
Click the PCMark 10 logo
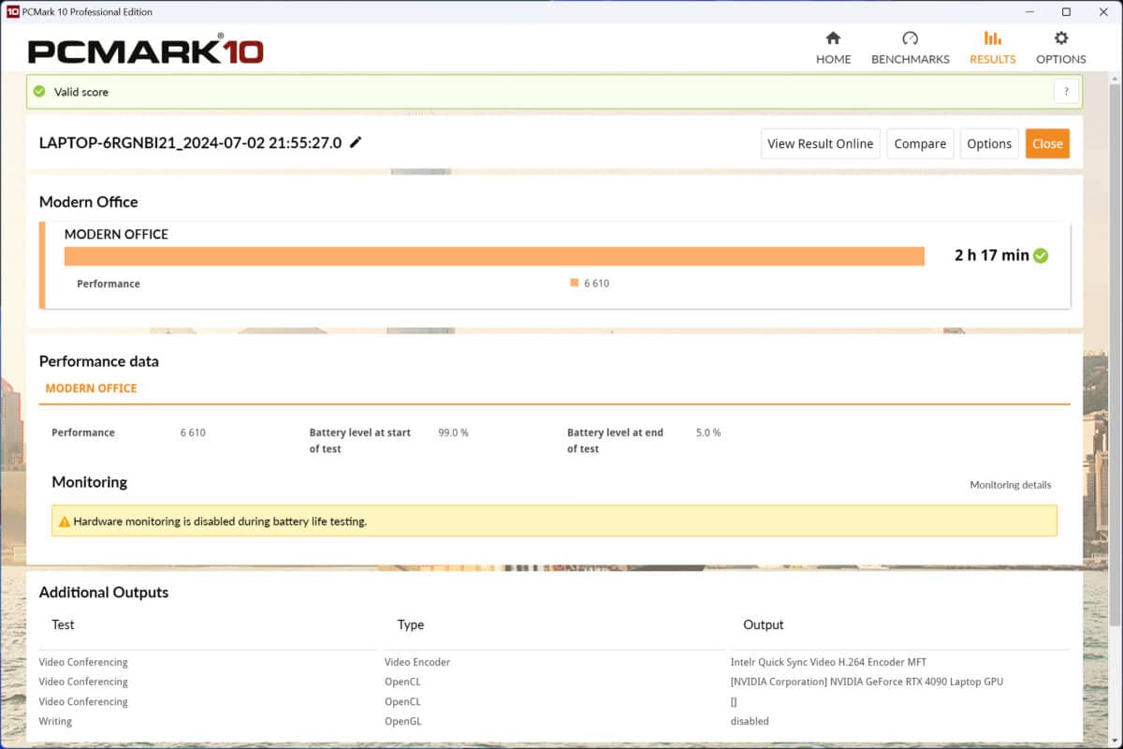click(x=146, y=50)
